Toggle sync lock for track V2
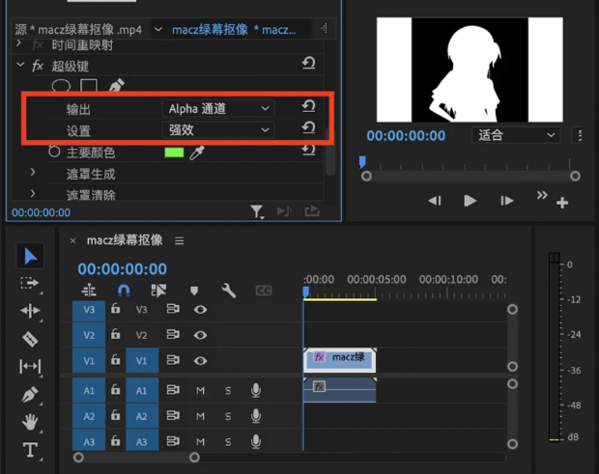Screen dimensions: 599x474 [x=173, y=334]
